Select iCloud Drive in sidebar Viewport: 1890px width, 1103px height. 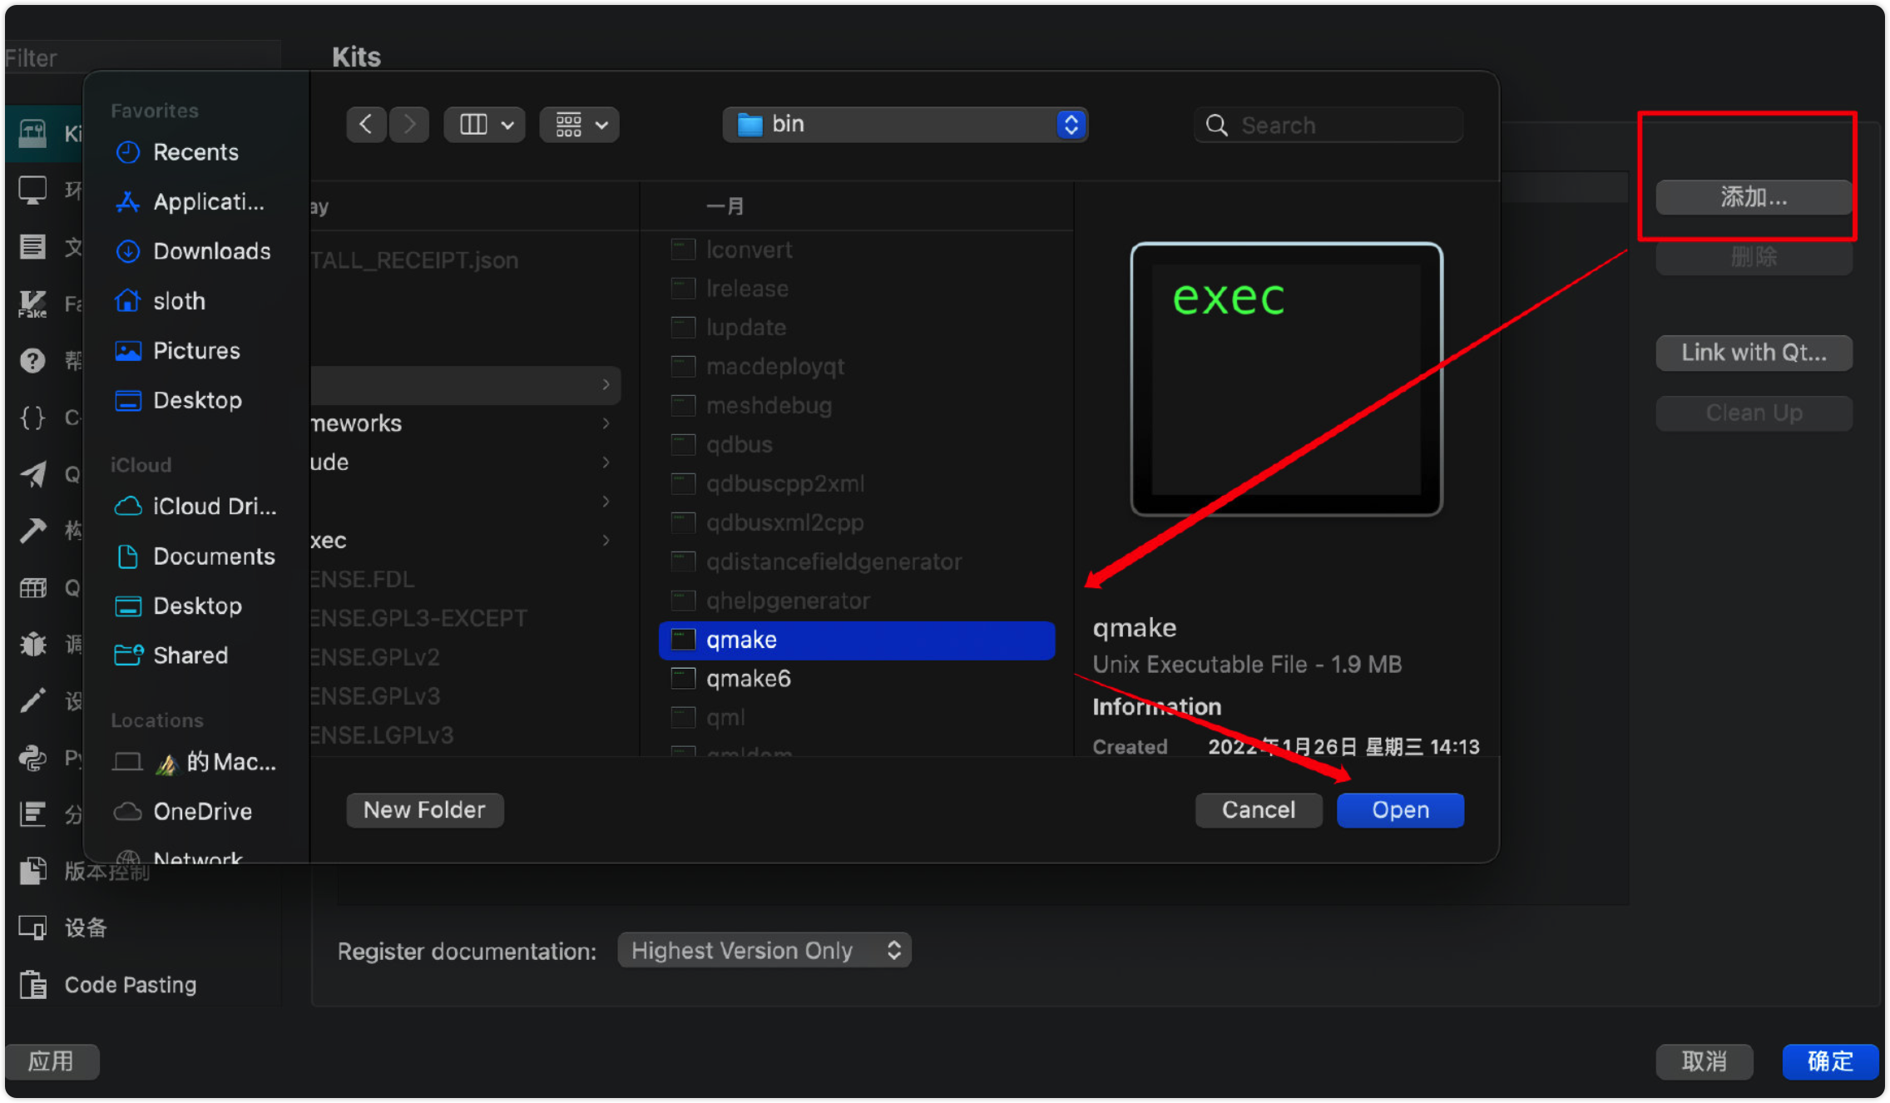[x=214, y=507]
